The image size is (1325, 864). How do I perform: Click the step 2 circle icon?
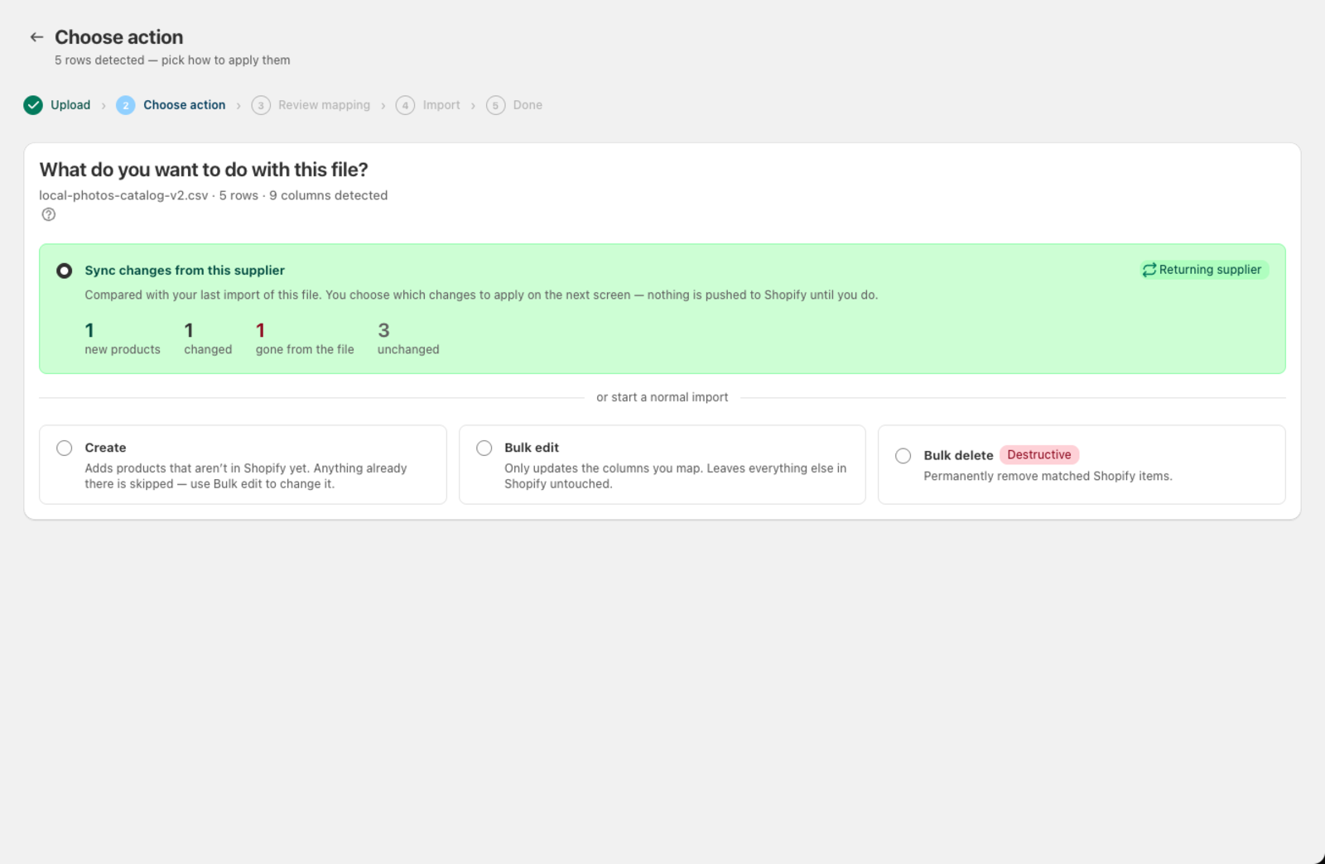(x=126, y=105)
